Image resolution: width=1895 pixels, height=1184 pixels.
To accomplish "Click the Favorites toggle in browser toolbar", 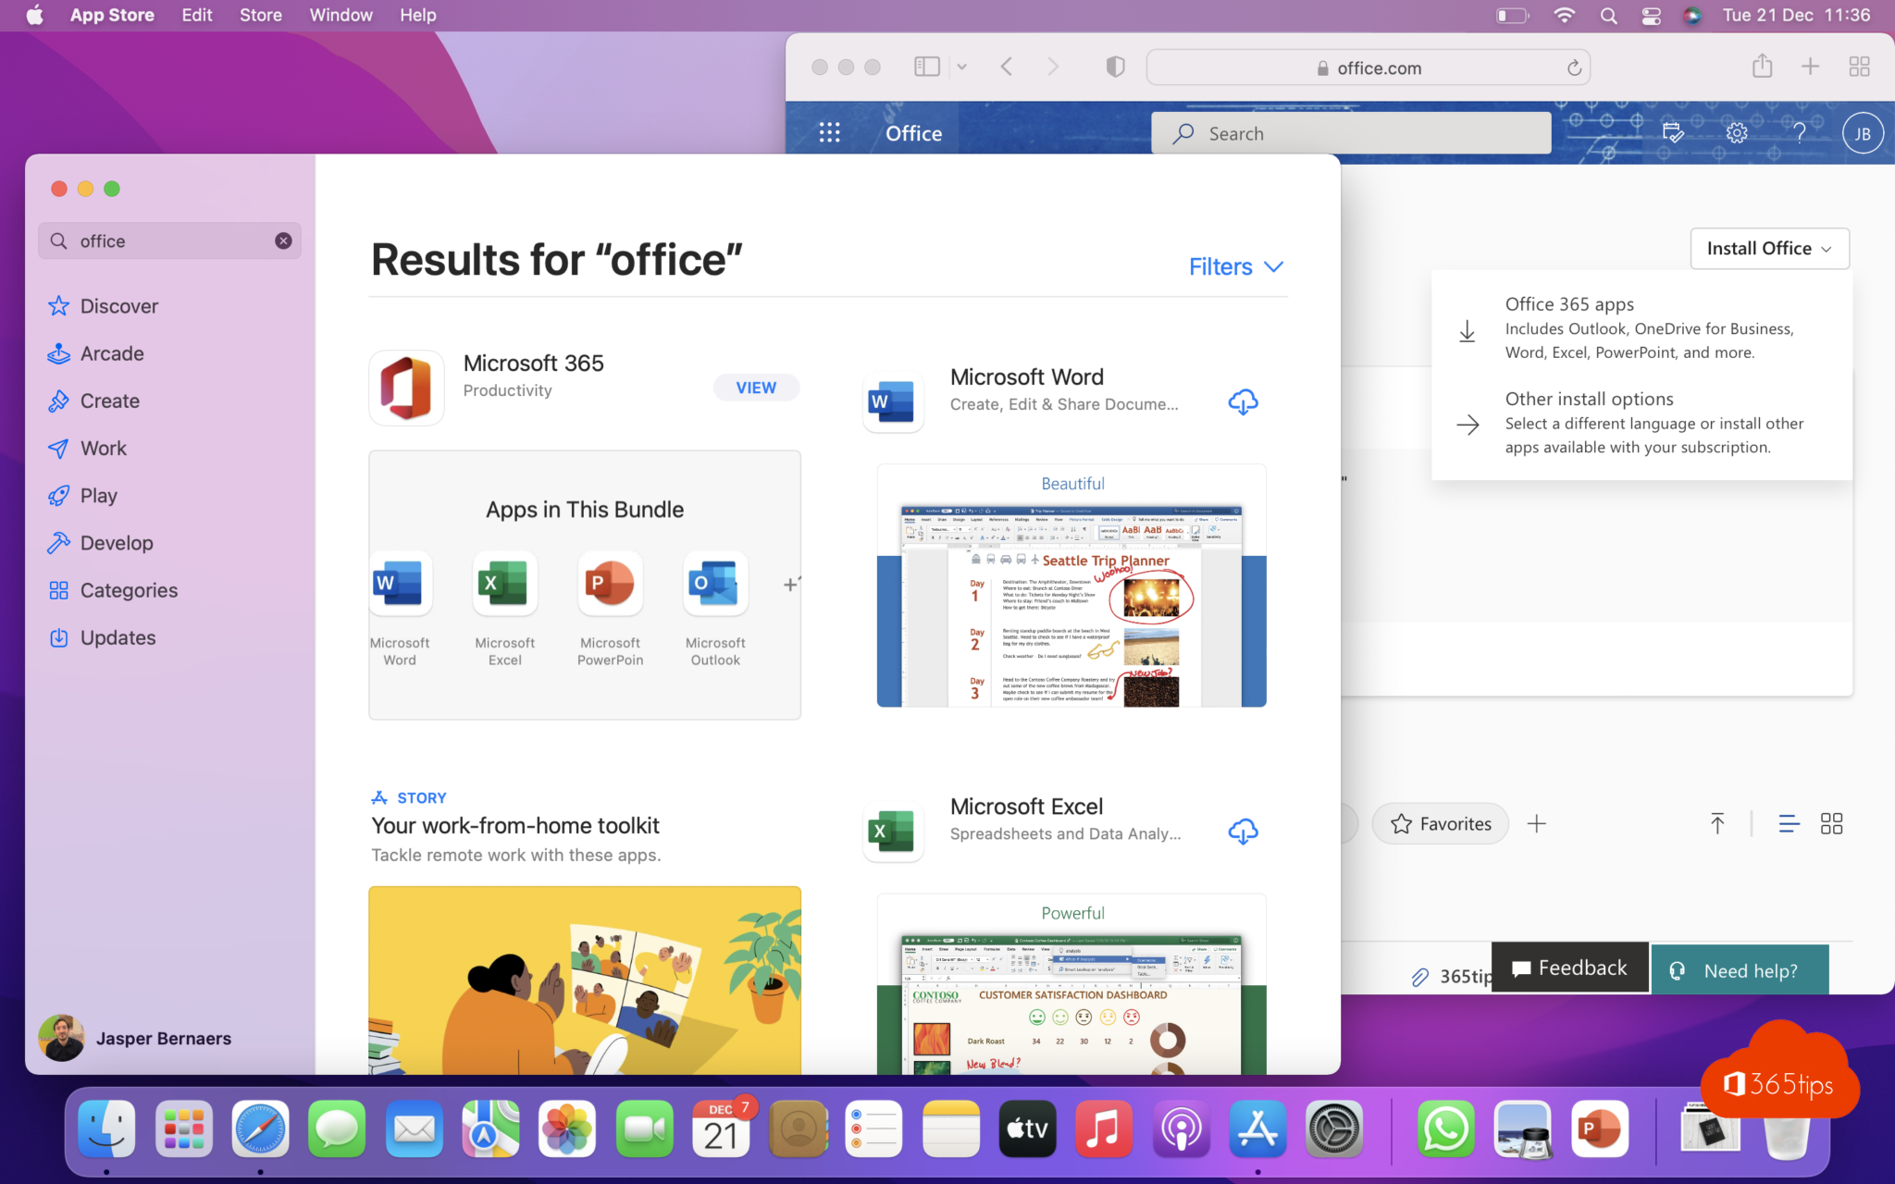I will click(1440, 822).
